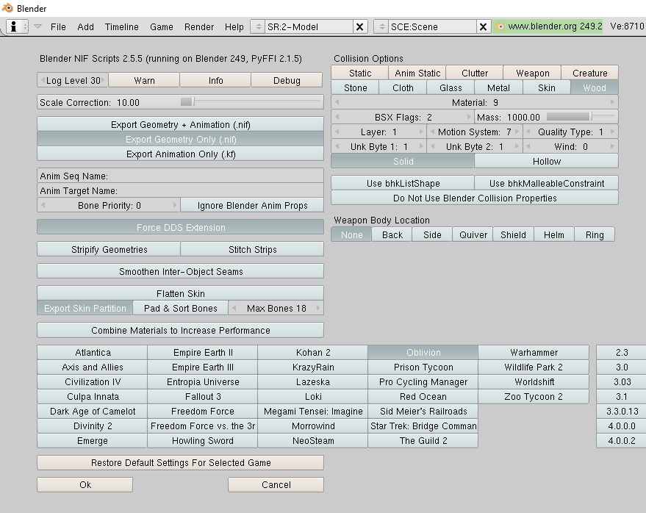The width and height of the screenshot is (646, 513).
Task: Click the Anim Seq Name field
Action: tap(181, 176)
